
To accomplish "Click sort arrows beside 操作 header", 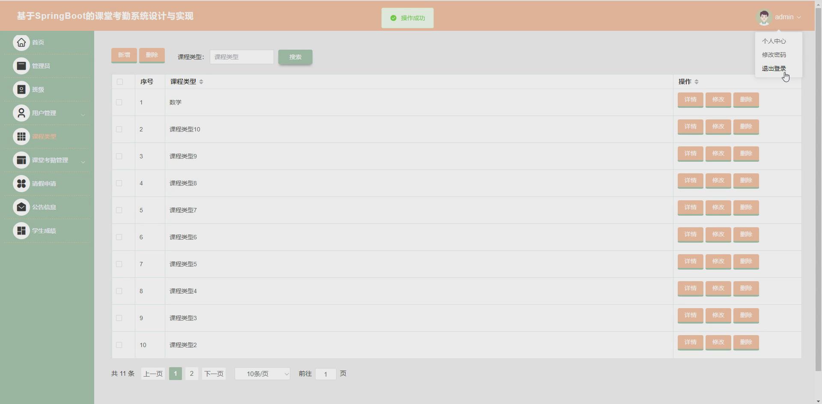I will tap(697, 82).
